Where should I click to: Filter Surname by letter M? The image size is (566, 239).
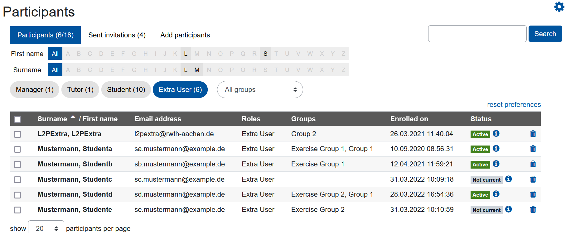click(197, 70)
